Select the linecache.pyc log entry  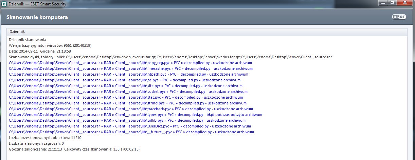click(130, 68)
